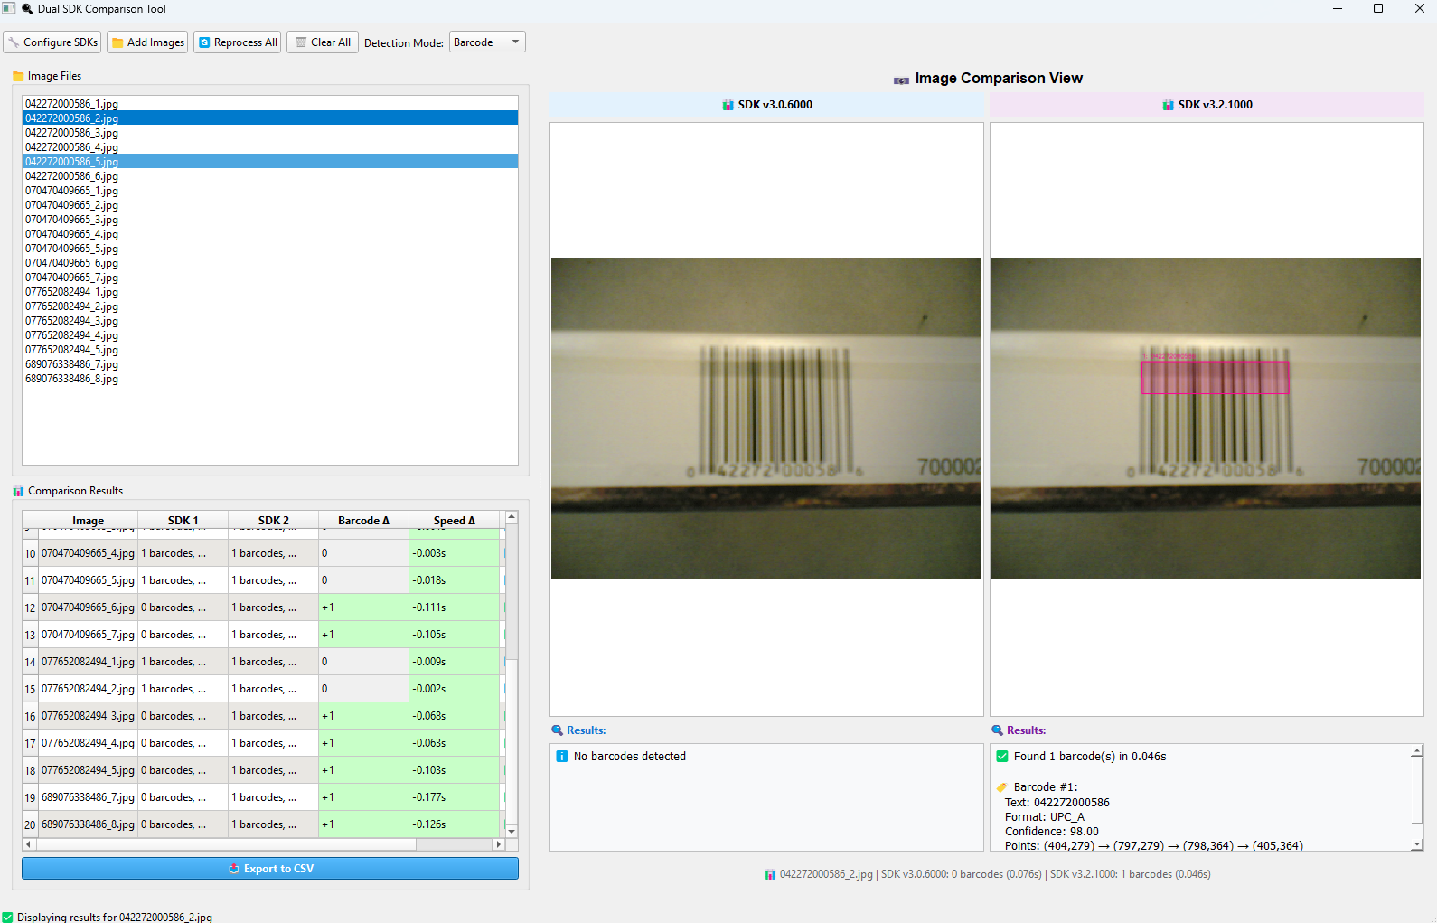1437x923 pixels.
Task: Select file 070470409665_1.jpg
Action: pyautogui.click(x=270, y=191)
